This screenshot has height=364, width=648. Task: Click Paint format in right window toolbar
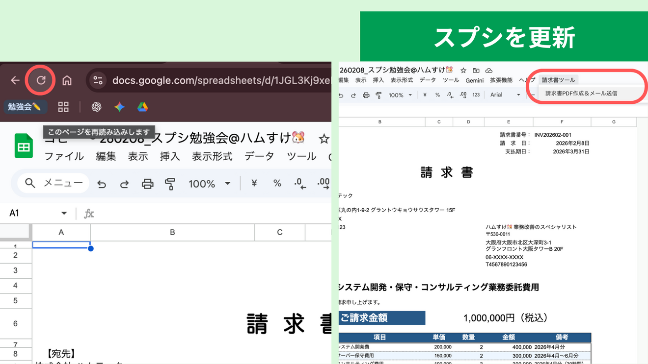(378, 96)
